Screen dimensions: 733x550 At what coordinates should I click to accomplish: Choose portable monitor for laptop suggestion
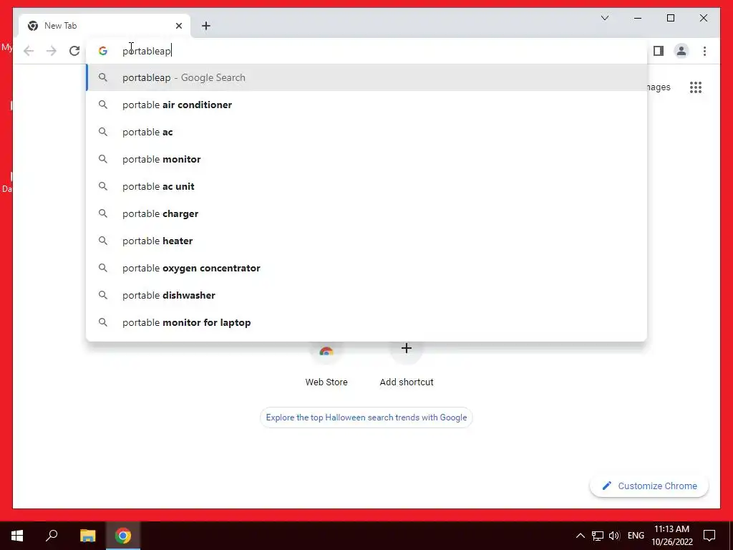coord(366,322)
